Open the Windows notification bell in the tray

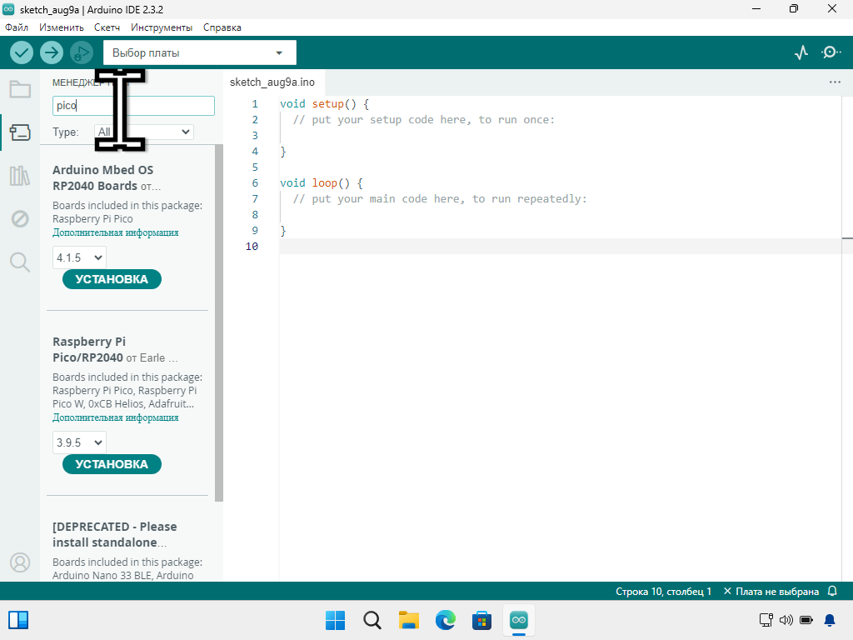[x=830, y=620]
